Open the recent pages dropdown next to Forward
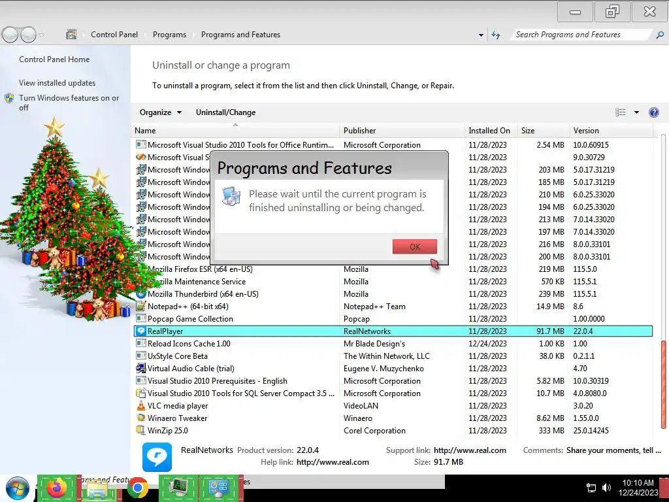 (x=41, y=35)
